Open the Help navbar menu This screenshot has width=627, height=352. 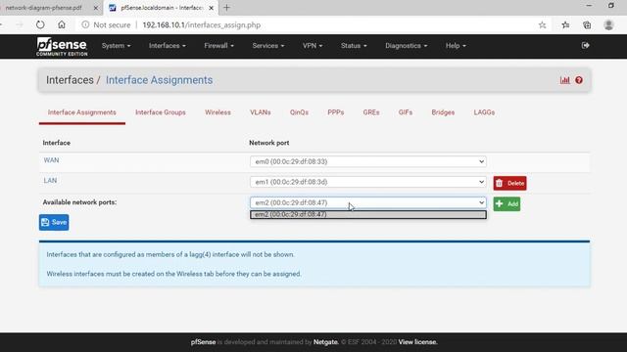(x=456, y=46)
